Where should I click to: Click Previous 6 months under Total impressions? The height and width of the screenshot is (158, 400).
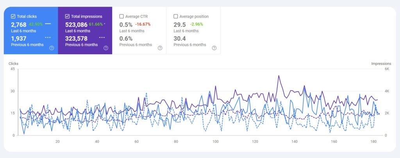(x=81, y=44)
